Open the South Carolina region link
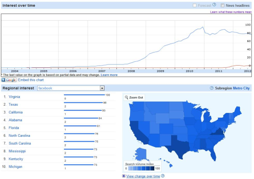This screenshot has width=254, height=179. tap(19, 143)
